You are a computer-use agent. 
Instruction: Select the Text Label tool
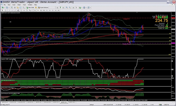[27, 10]
